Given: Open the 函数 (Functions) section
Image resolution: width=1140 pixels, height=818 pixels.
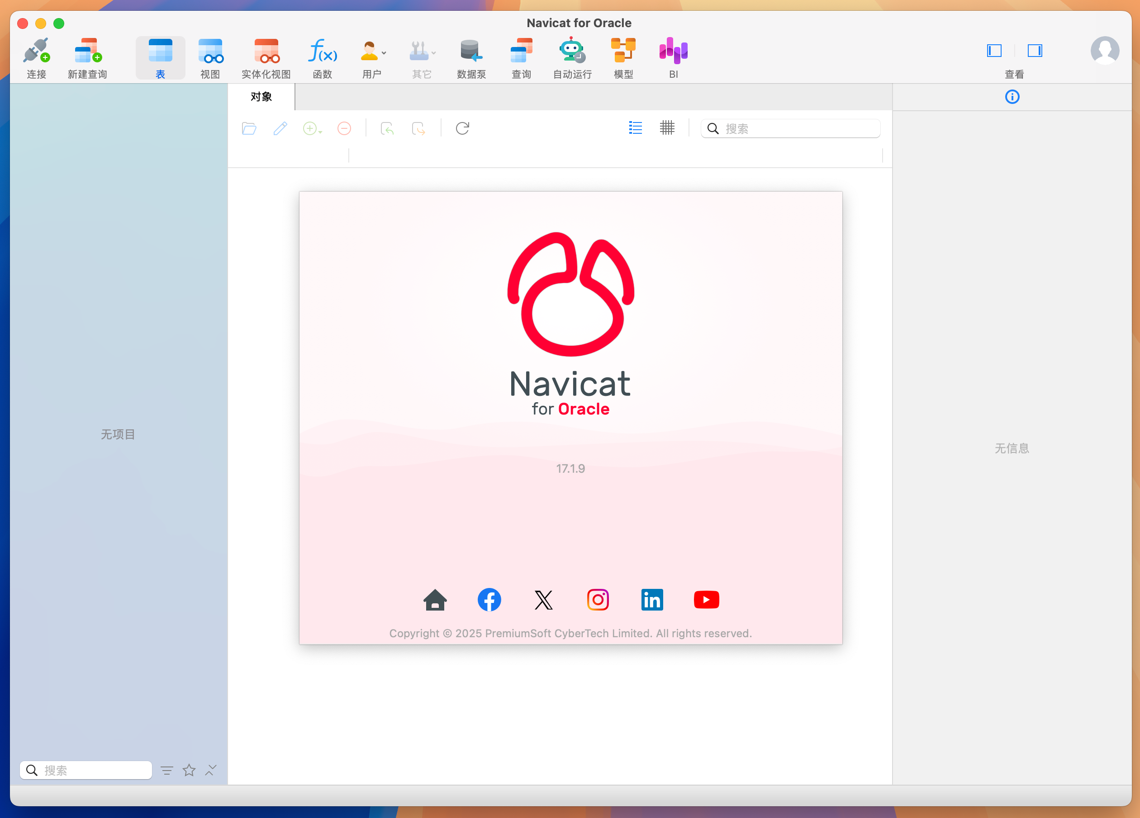Looking at the screenshot, I should [322, 56].
